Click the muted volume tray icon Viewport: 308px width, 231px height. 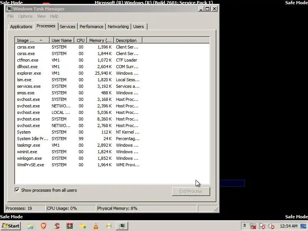pyautogui.click(x=271, y=226)
